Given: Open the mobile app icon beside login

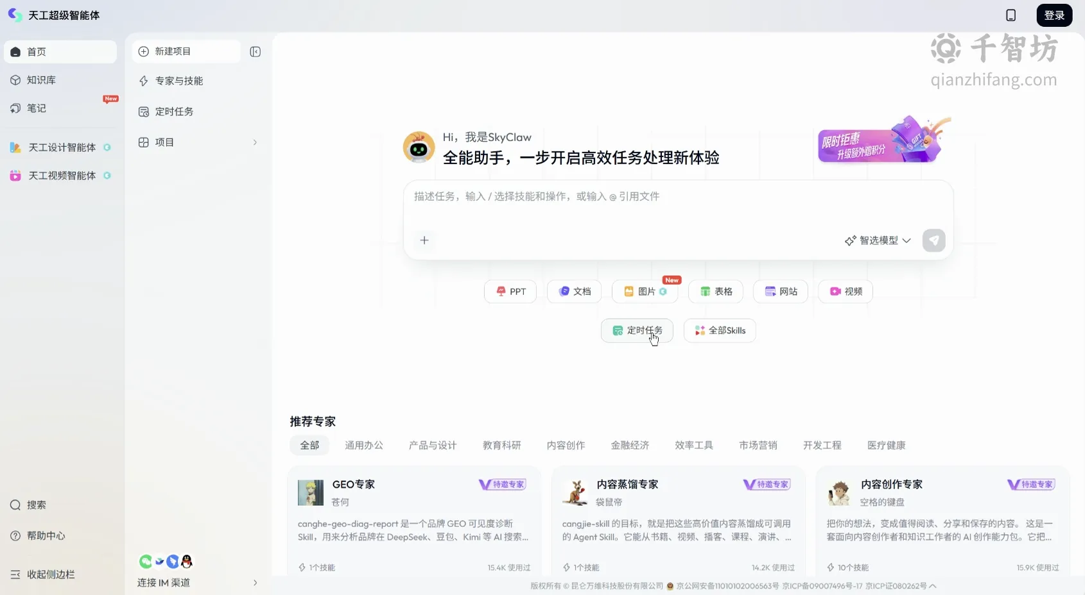Looking at the screenshot, I should pyautogui.click(x=1011, y=15).
